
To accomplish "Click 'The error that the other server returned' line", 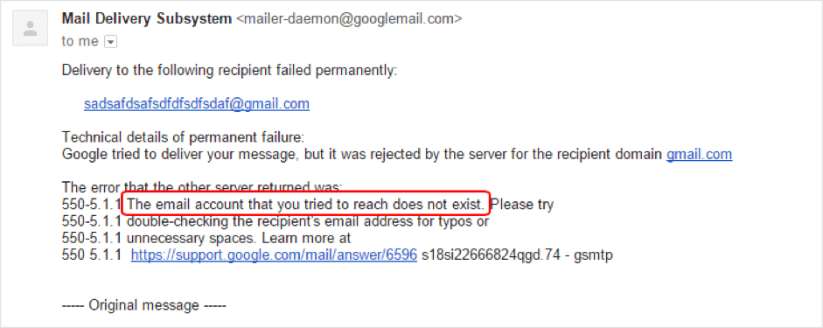I will click(x=202, y=186).
